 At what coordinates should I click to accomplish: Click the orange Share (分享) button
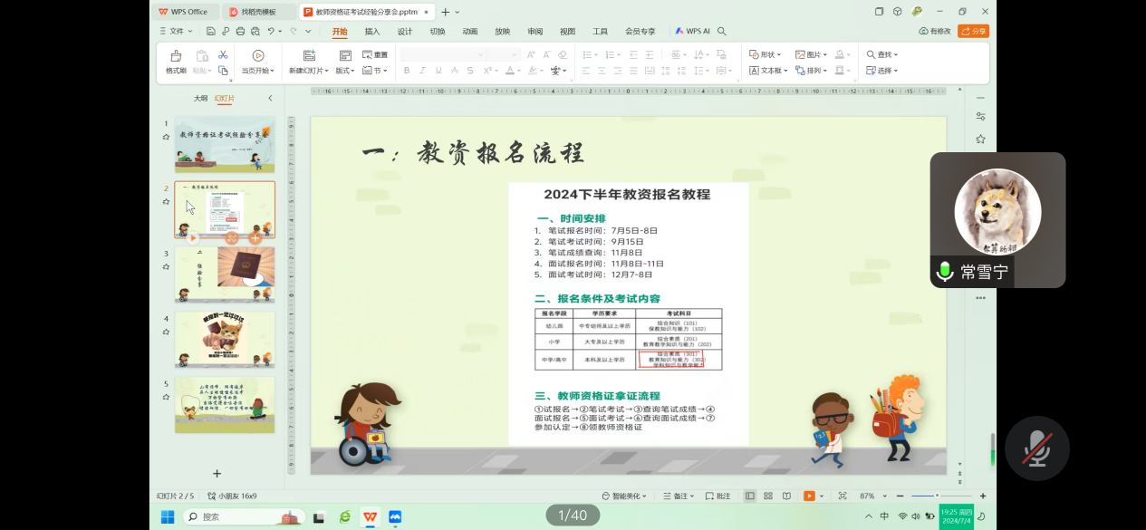point(974,31)
